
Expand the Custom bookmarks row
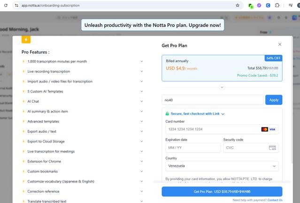(x=142, y=171)
